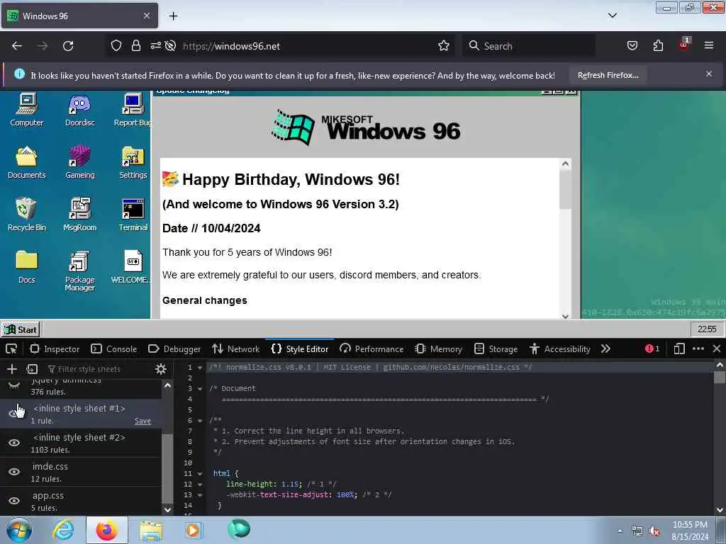Go back with the browser back arrow

click(17, 46)
